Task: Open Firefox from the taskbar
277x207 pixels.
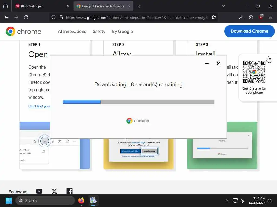Action: click(x=81, y=201)
